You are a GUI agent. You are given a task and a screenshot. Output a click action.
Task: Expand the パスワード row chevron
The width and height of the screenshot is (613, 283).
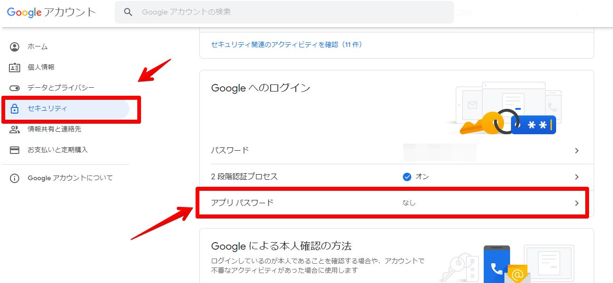577,151
